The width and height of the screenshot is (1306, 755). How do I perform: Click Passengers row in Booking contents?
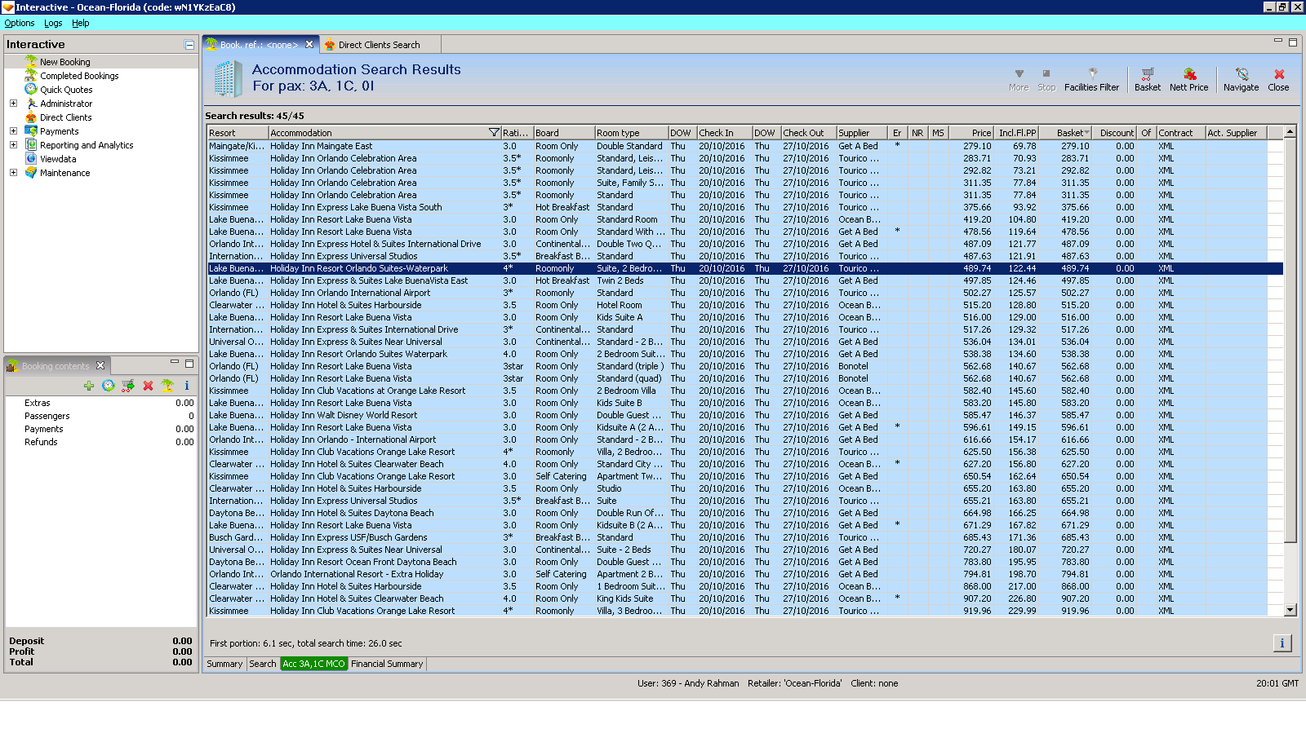(x=101, y=416)
